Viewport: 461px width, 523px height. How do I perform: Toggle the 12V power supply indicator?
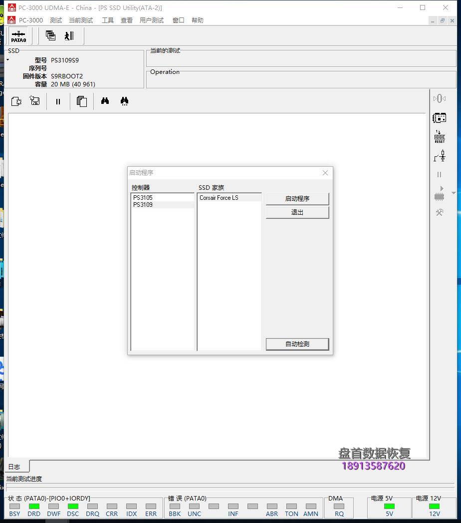(x=434, y=507)
